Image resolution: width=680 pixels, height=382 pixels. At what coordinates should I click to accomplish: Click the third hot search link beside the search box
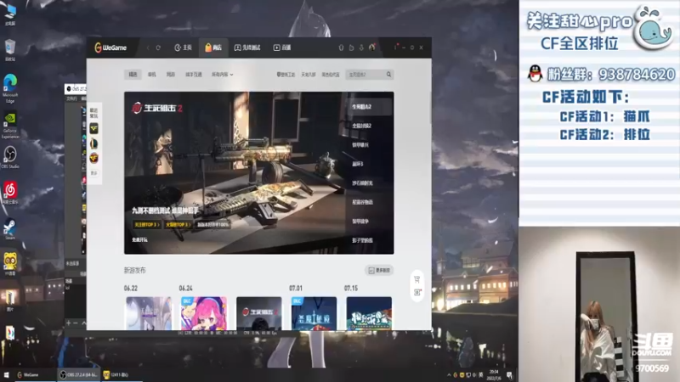(331, 75)
